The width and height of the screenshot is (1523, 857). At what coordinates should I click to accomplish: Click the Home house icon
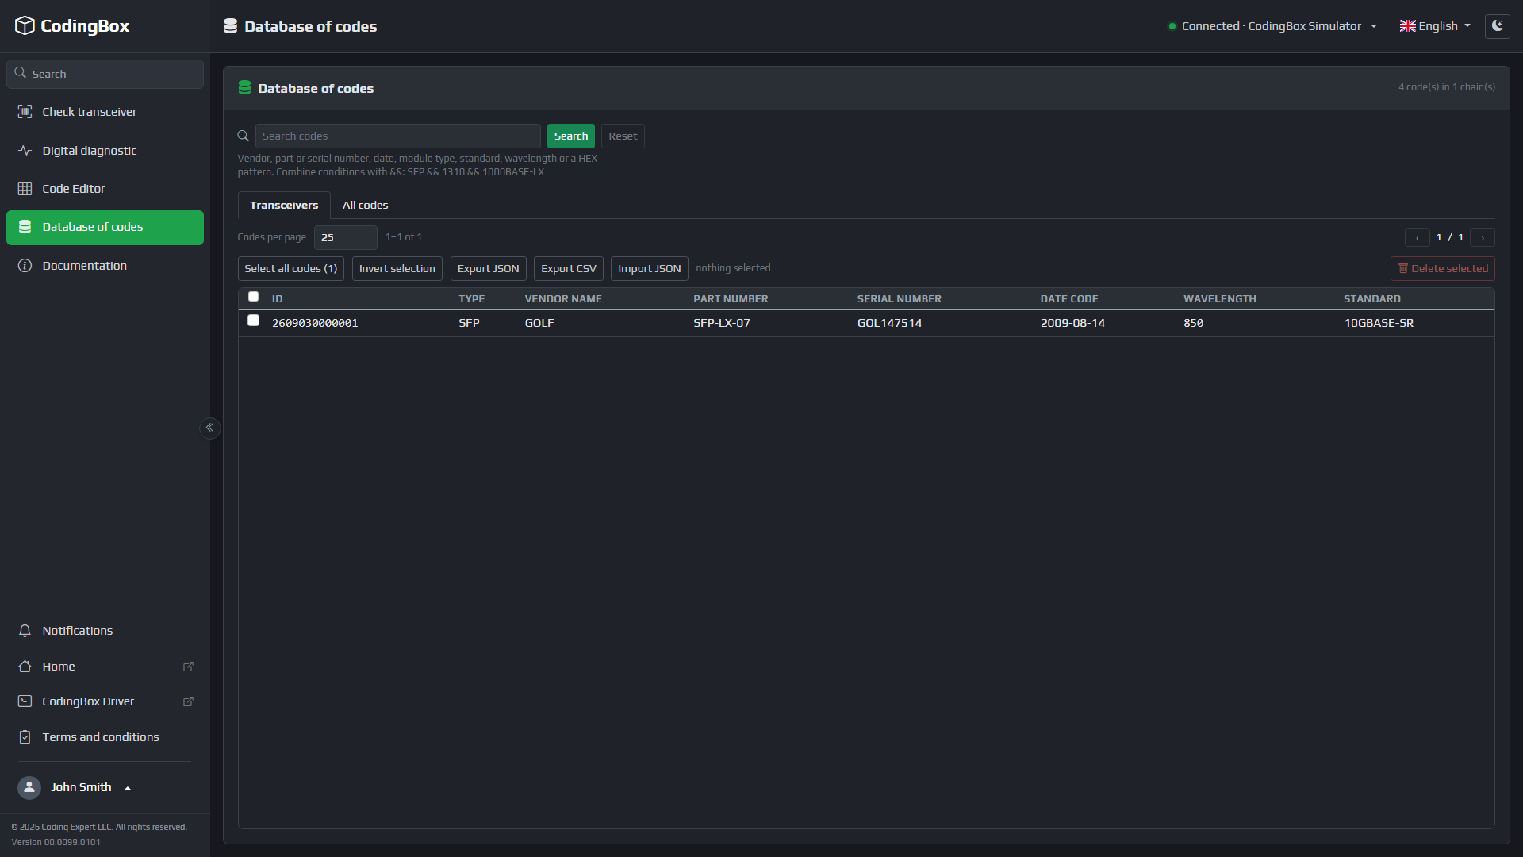[x=25, y=667]
